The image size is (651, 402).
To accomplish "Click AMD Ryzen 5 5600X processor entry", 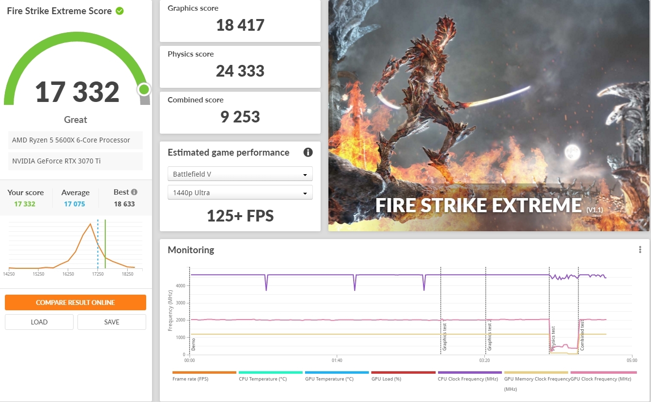I will [x=76, y=140].
